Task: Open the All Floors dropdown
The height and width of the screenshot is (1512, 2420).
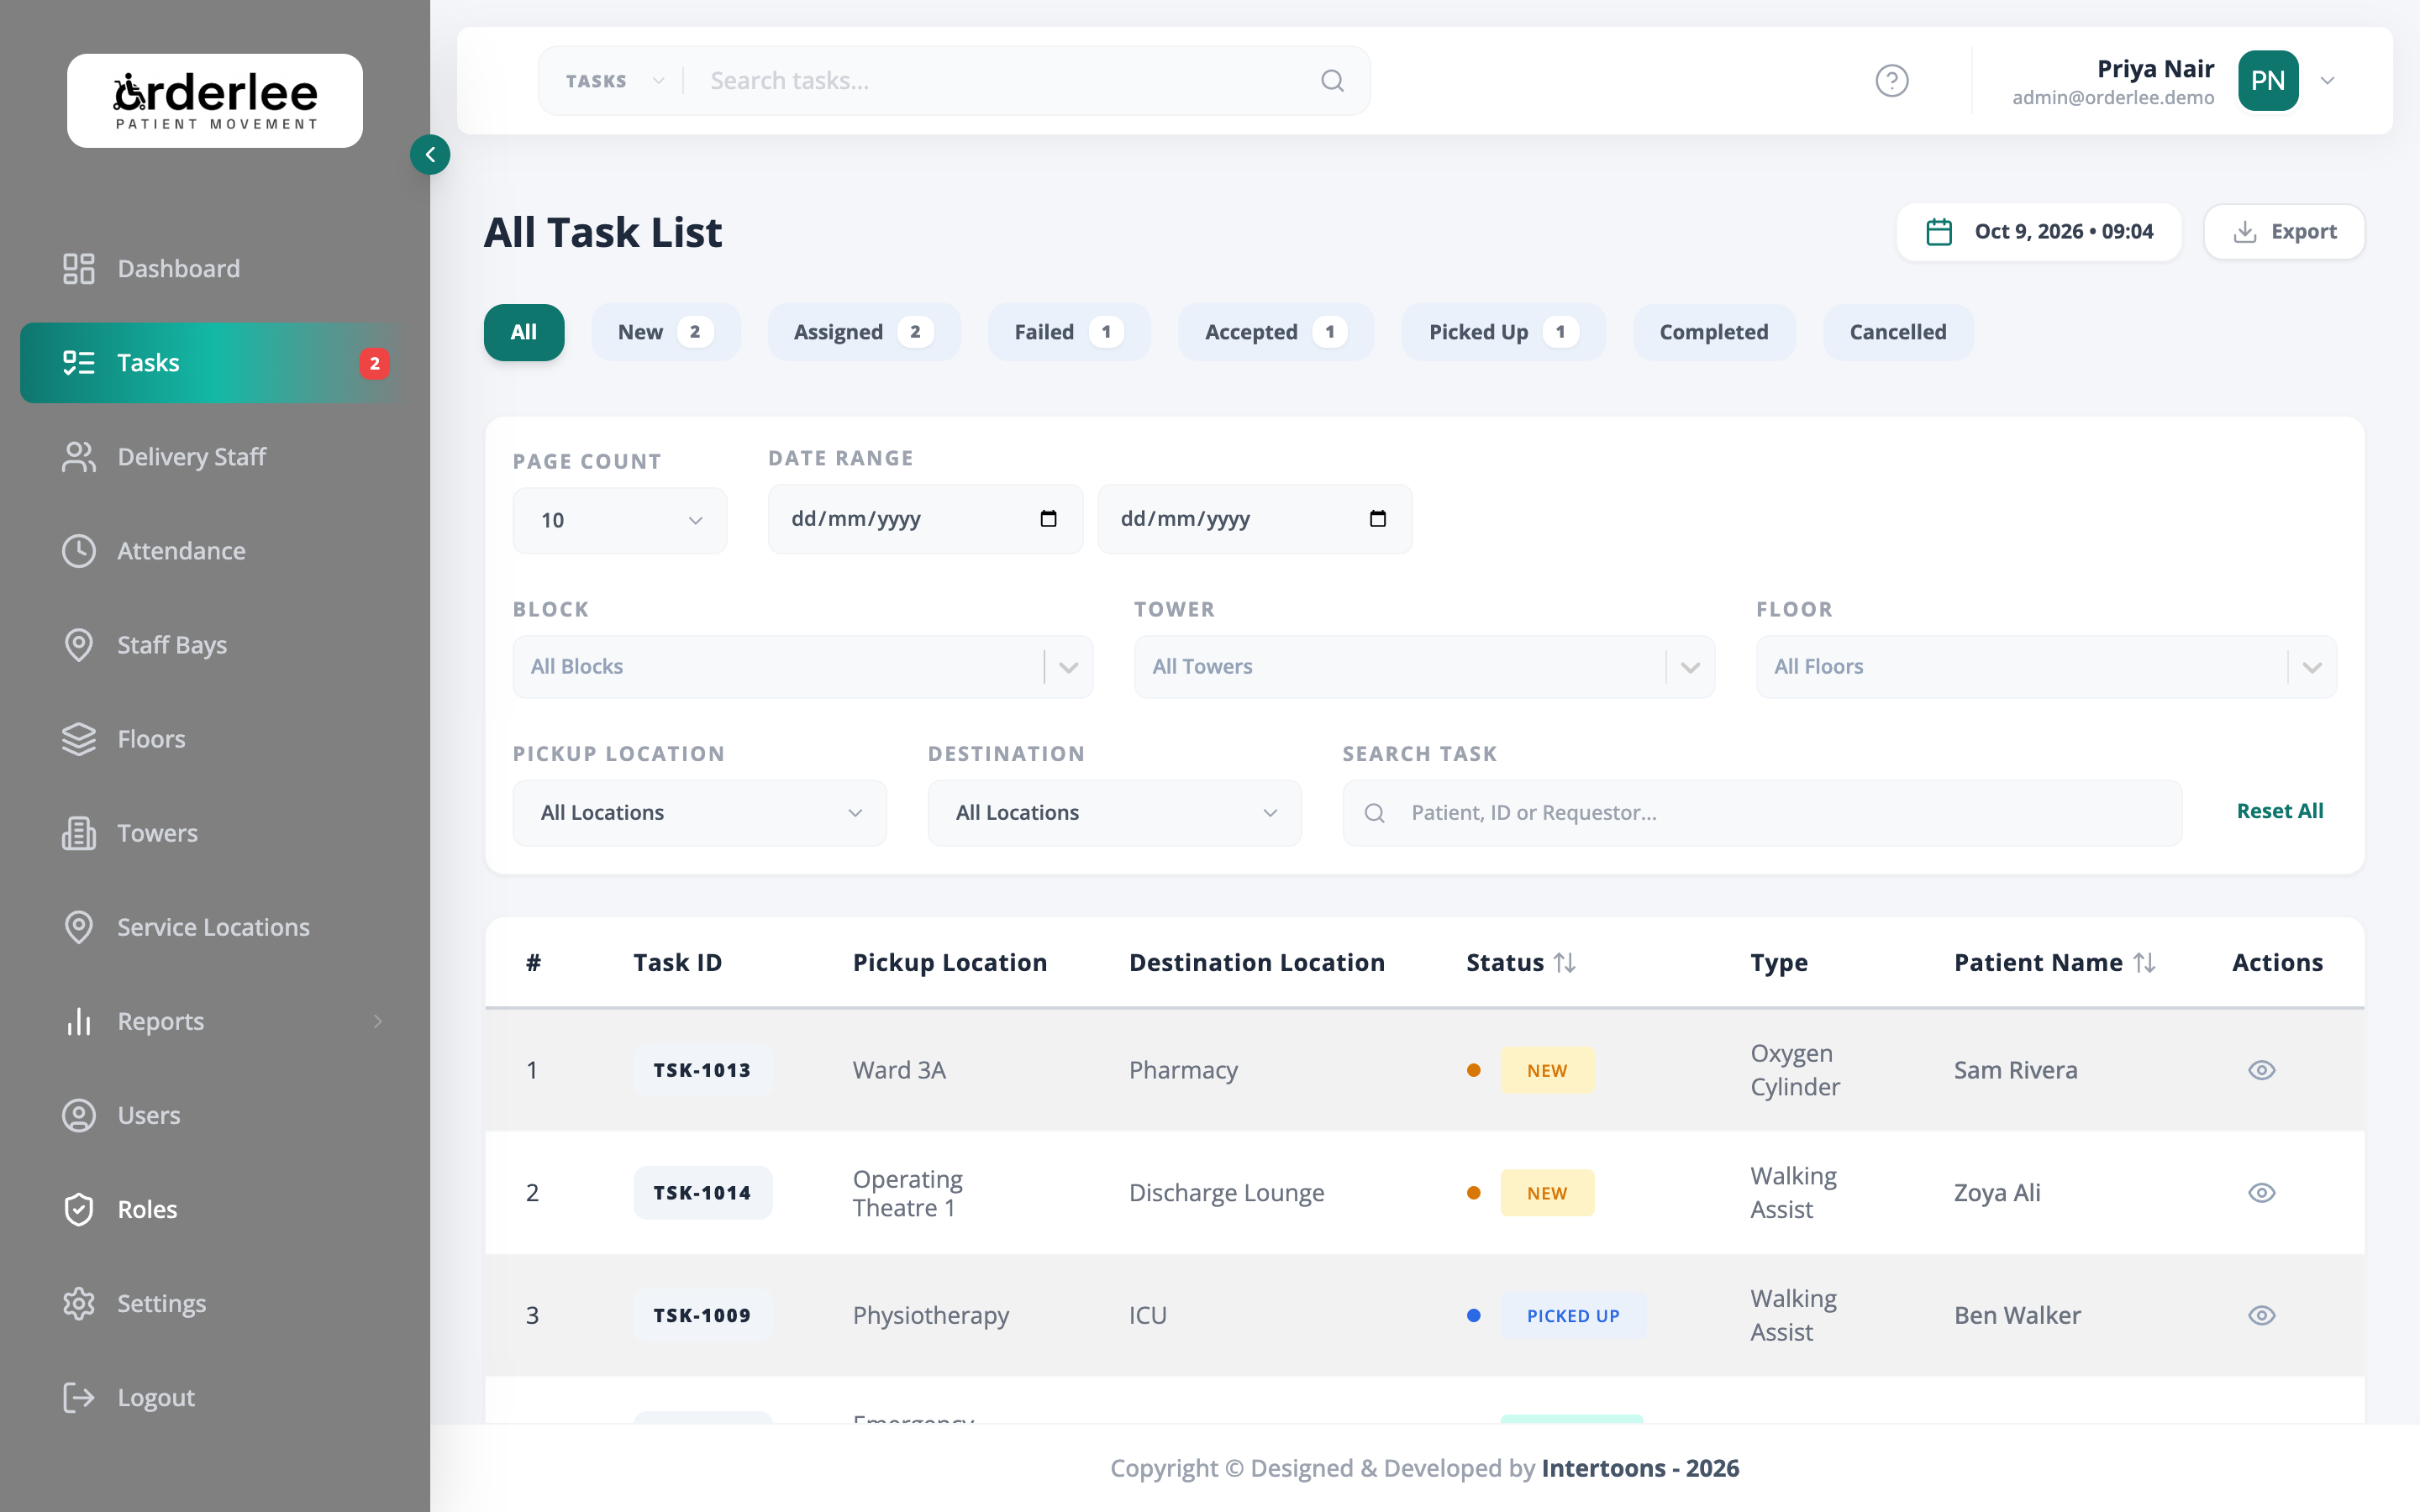Action: point(2046,666)
